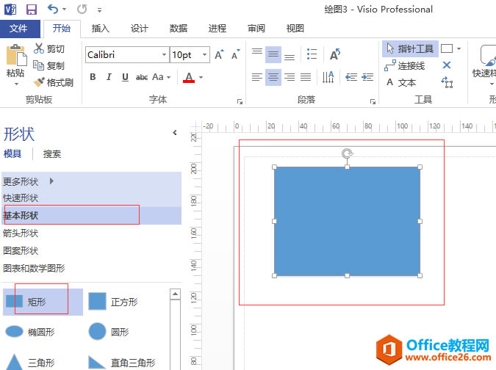Click 剪切 (Cut) scissors button
Viewport: 496px width, 370px height.
pyautogui.click(x=49, y=48)
